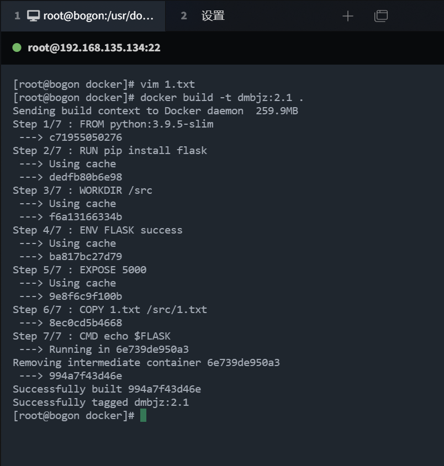Click the new tab plus icon

[x=347, y=16]
